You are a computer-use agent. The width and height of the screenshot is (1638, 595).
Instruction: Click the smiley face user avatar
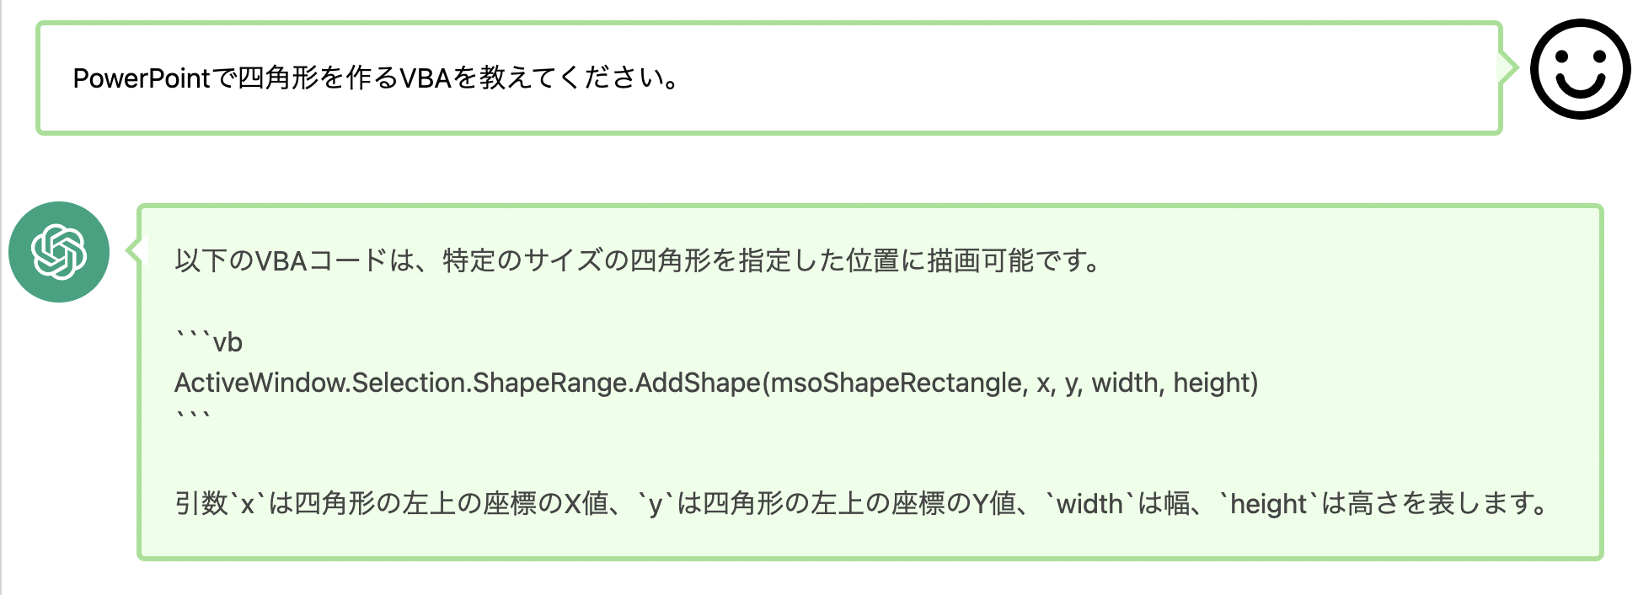coord(1580,69)
